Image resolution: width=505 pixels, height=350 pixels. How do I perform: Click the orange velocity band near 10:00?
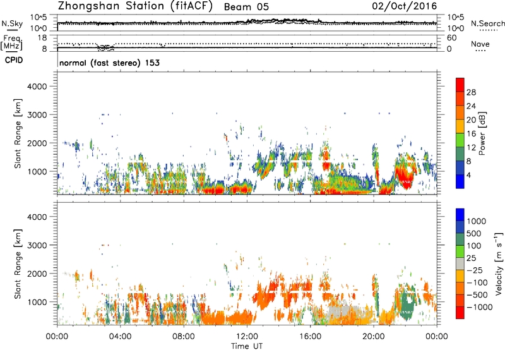pos(214,317)
